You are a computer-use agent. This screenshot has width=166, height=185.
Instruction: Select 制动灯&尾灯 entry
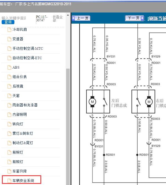point(23,143)
